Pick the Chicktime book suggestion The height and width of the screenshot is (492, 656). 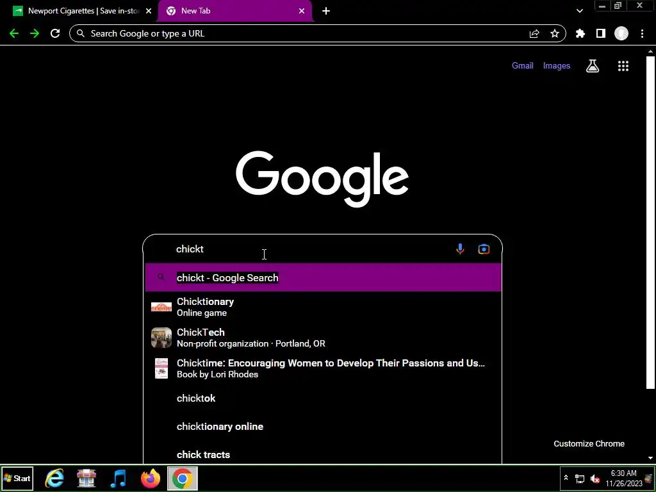point(323,368)
